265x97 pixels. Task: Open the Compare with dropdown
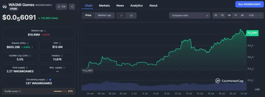pos(190,15)
